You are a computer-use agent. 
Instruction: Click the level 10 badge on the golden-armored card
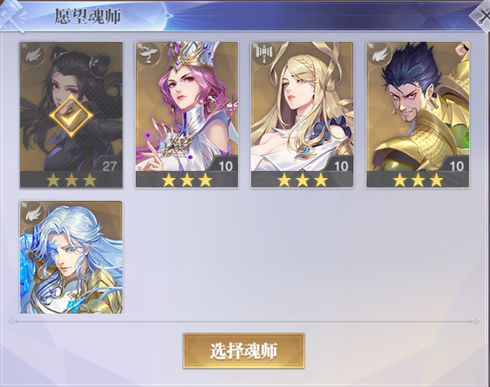(x=456, y=166)
